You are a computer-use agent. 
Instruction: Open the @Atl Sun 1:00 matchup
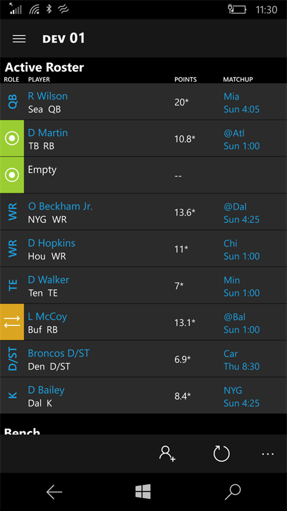(241, 139)
